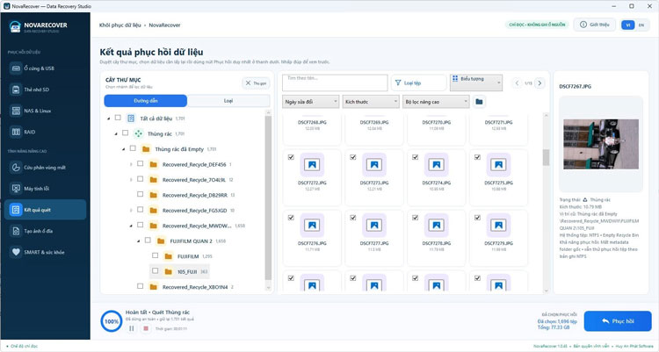The image size is (659, 352).
Task: Check the 105_FUJI folder checkbox
Action: coord(156,271)
